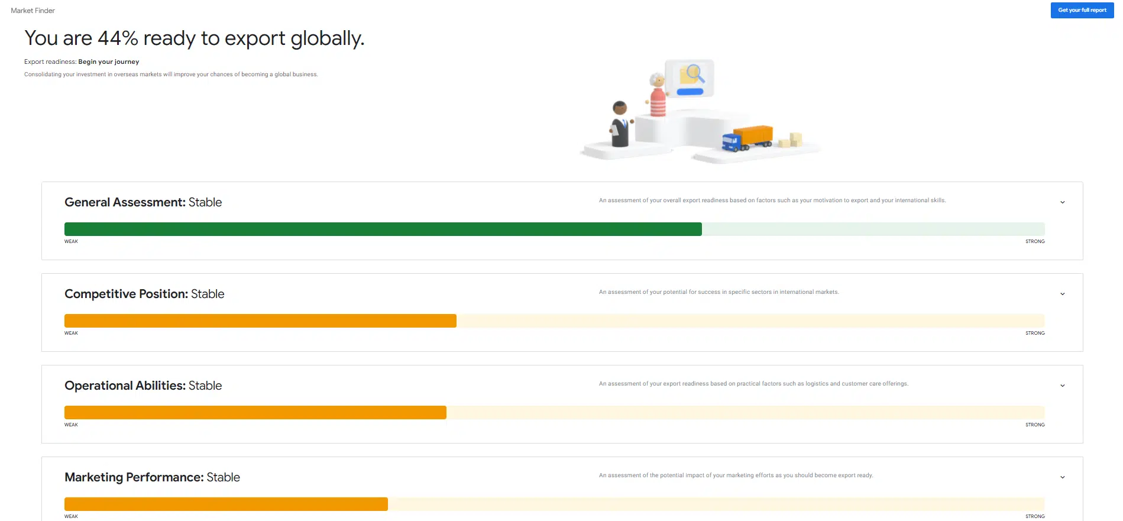Expand the Marketing Performance section chevron
The height and width of the screenshot is (521, 1123).
pos(1062,477)
